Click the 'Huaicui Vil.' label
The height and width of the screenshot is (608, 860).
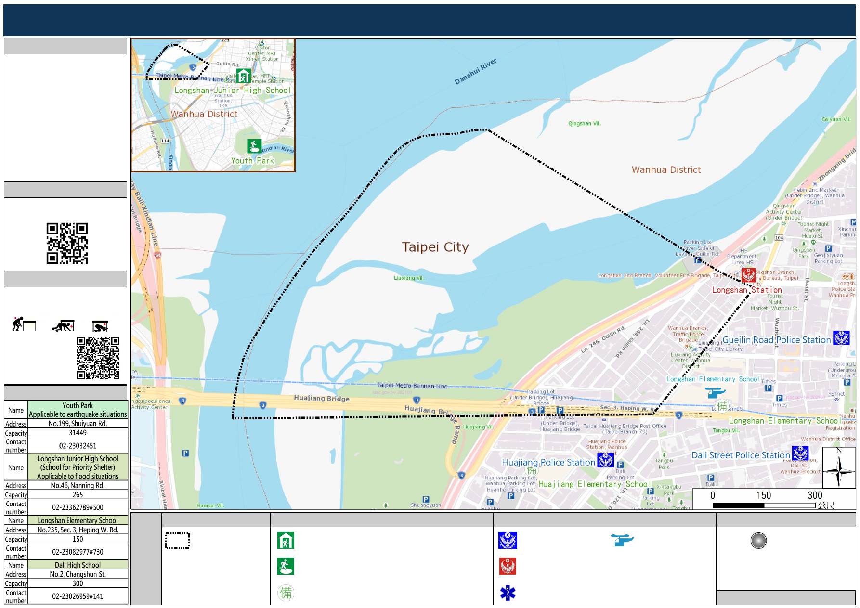210,505
